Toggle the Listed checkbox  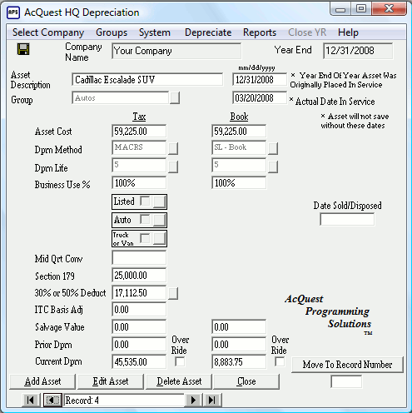click(145, 201)
